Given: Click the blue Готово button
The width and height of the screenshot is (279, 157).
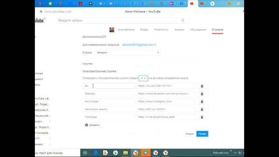Looking at the screenshot, I should point(202,134).
